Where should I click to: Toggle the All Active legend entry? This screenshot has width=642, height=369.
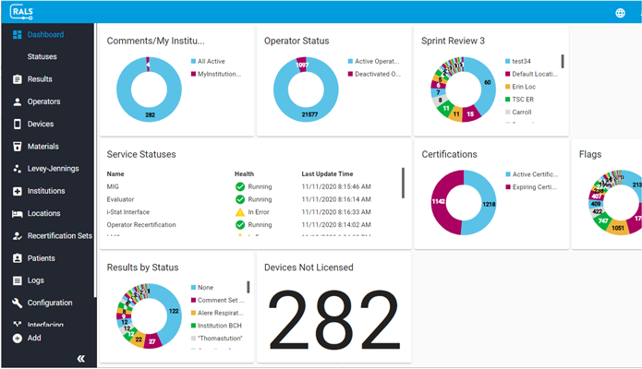[212, 61]
